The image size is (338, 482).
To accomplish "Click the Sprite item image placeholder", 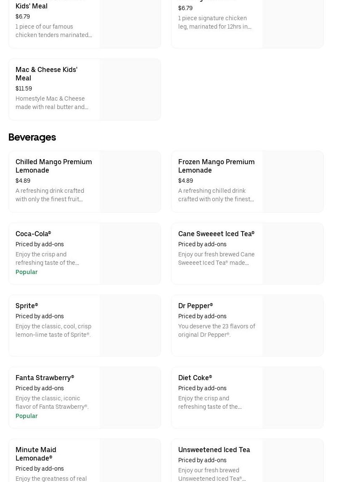I will pos(130,326).
